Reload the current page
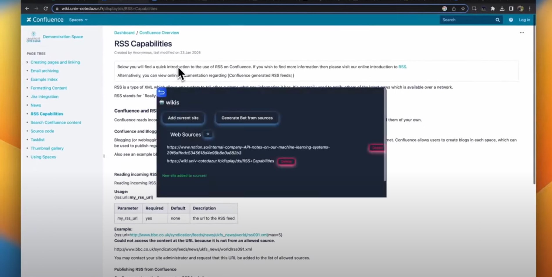Screen dimensions: 552x277 point(46,9)
